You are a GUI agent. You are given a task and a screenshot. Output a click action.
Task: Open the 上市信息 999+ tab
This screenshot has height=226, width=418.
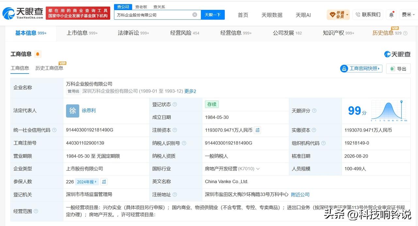click(82, 33)
